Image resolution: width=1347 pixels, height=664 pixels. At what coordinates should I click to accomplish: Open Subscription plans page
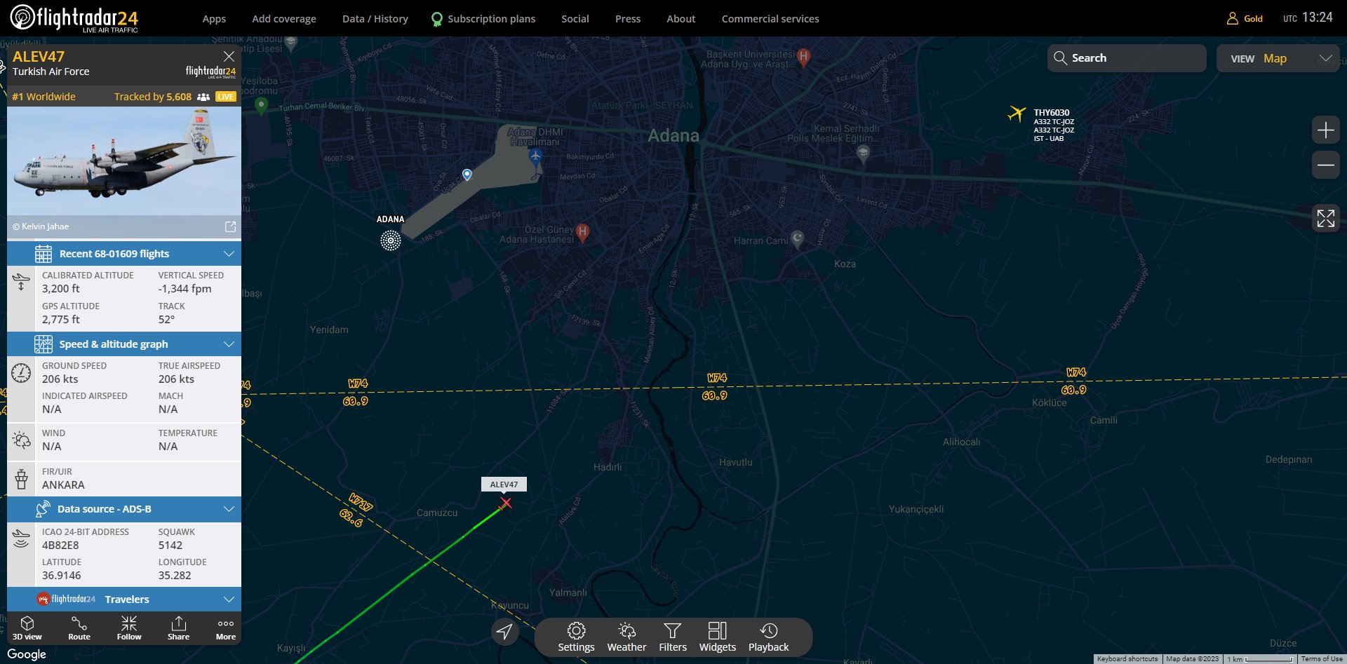pyautogui.click(x=483, y=19)
